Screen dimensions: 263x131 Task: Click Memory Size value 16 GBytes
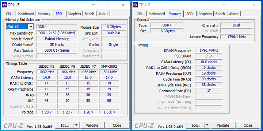click(x=167, y=31)
